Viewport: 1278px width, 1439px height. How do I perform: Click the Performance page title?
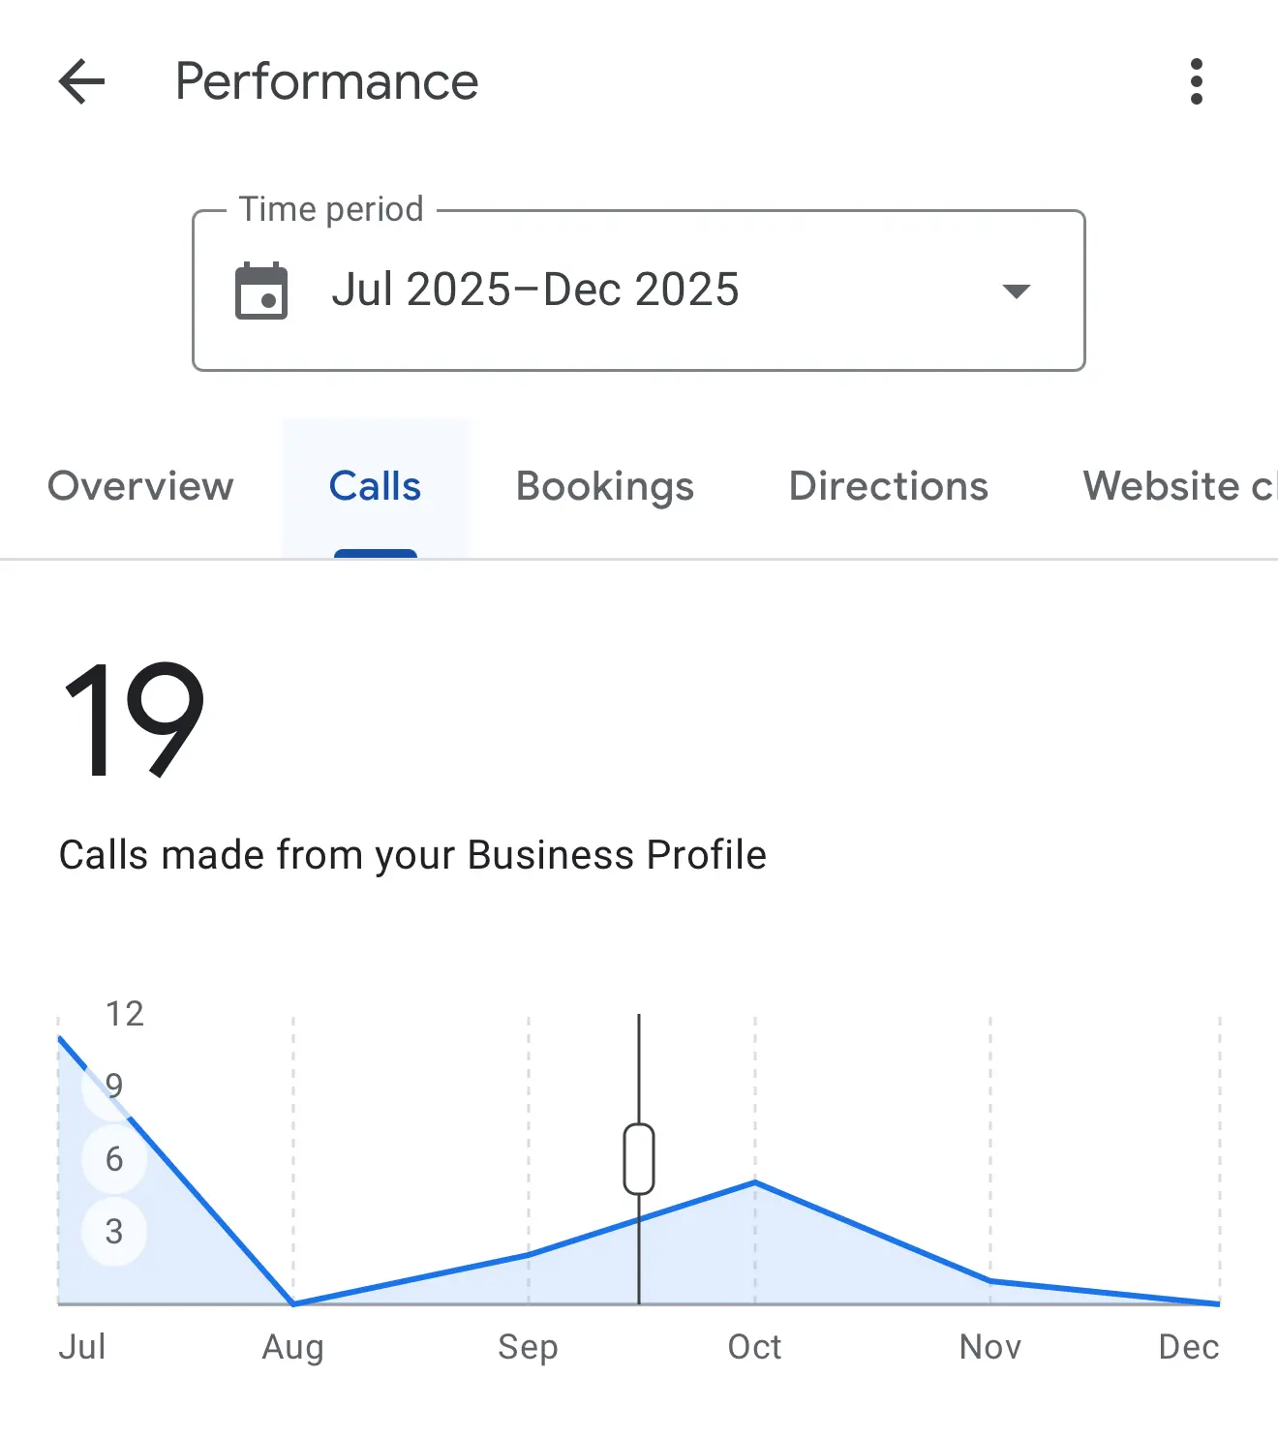click(x=327, y=81)
